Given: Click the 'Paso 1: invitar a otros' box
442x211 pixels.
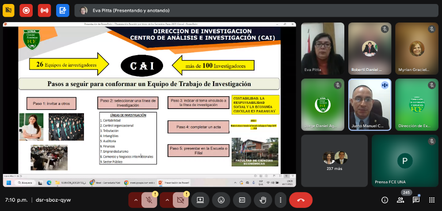Looking at the screenshot, I should coord(51,104).
